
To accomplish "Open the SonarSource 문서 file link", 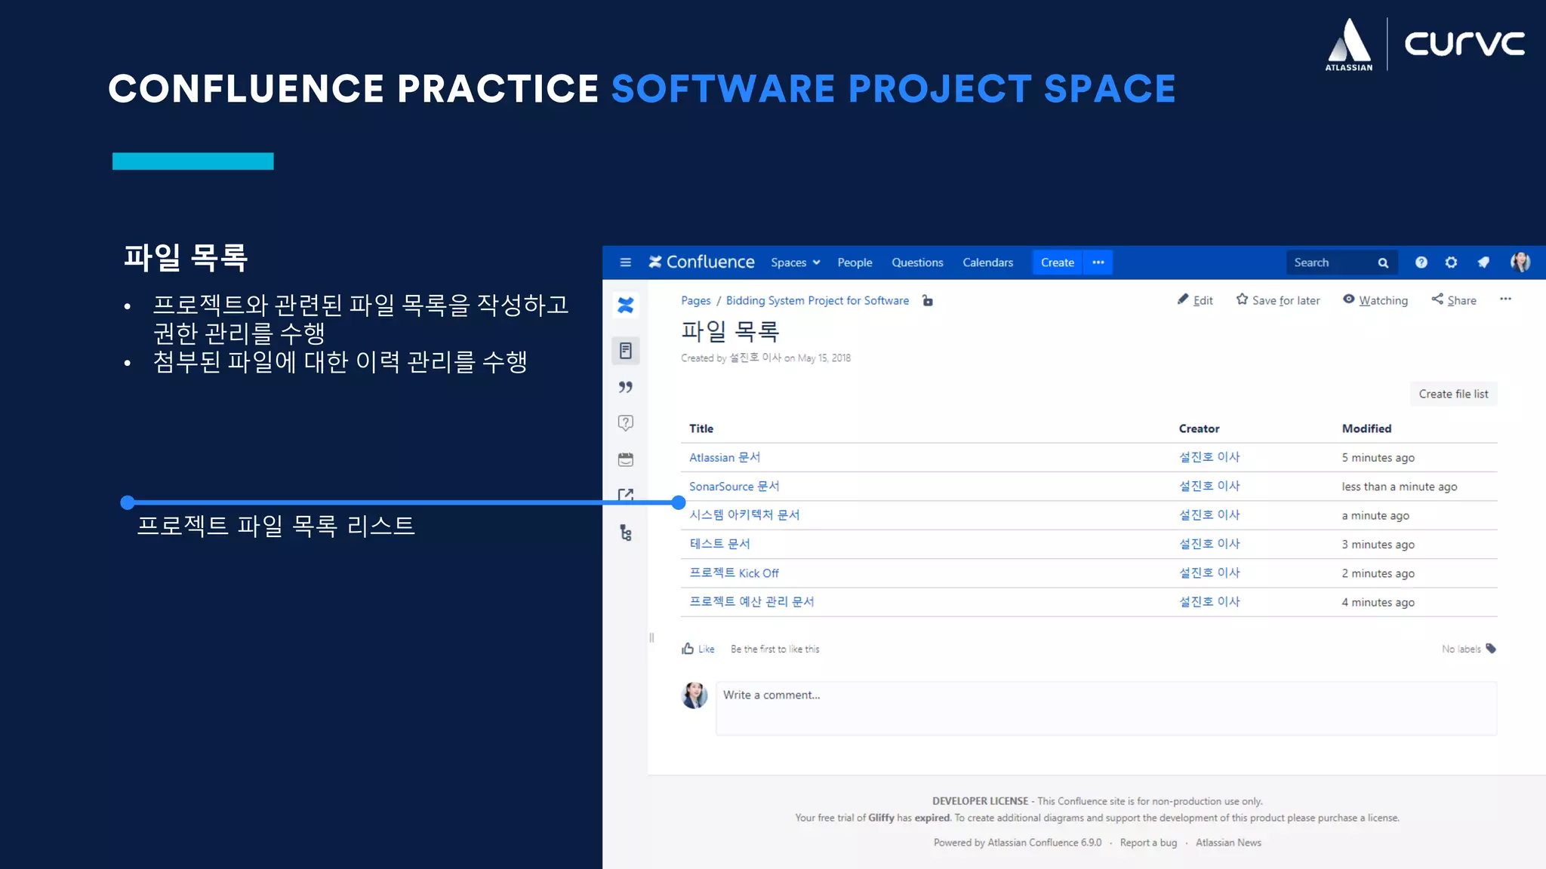I will coord(734,487).
